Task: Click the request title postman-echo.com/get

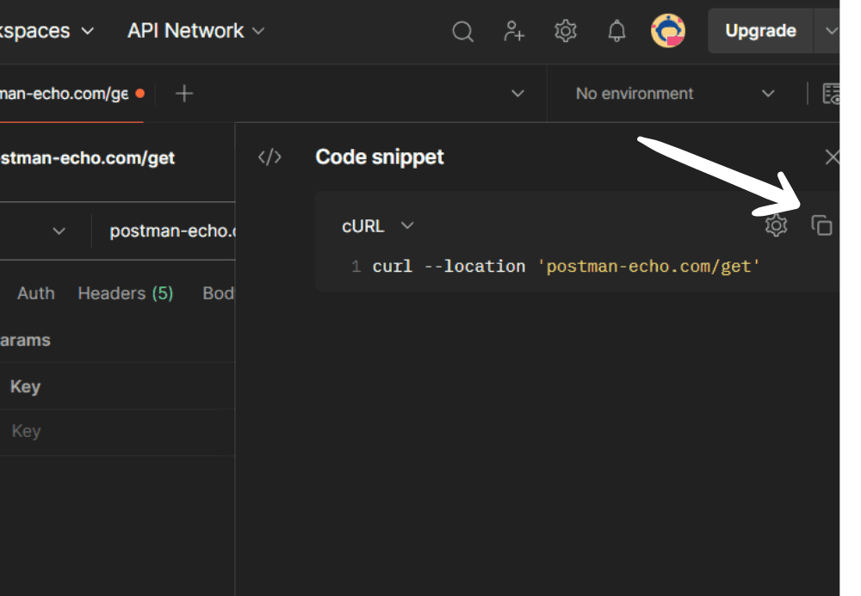Action: tap(87, 158)
